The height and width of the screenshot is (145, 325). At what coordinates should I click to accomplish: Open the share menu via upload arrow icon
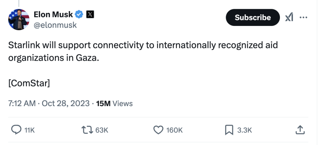(x=300, y=129)
